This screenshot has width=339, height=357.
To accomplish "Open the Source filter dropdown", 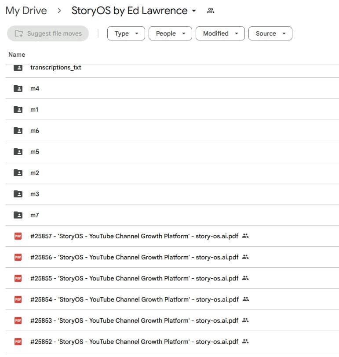I will click(270, 33).
